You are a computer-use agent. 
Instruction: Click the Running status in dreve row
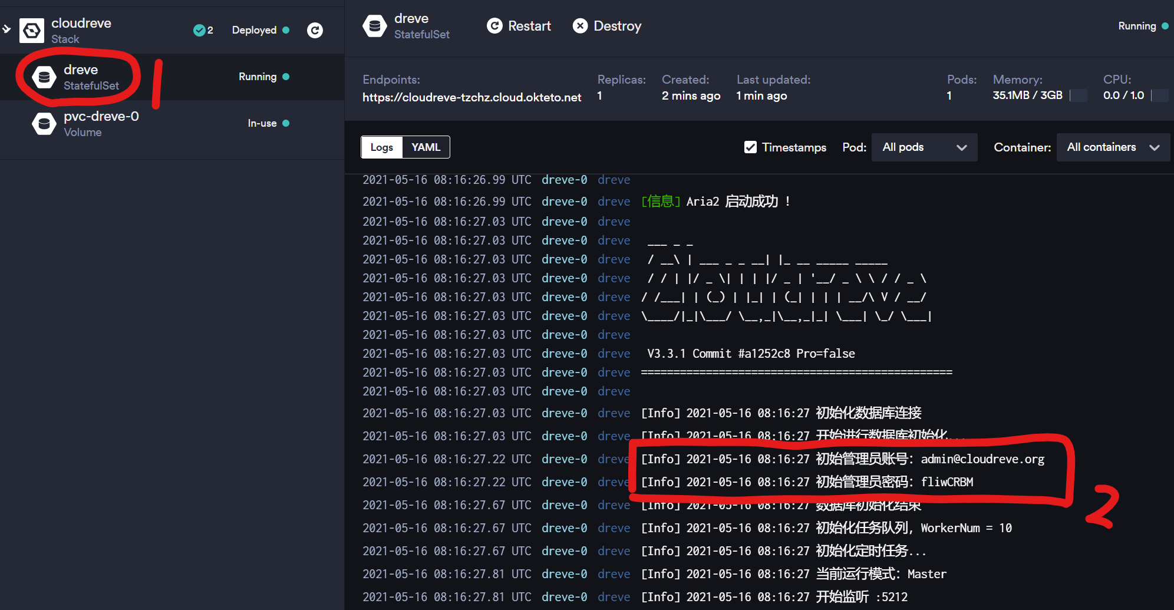point(264,77)
